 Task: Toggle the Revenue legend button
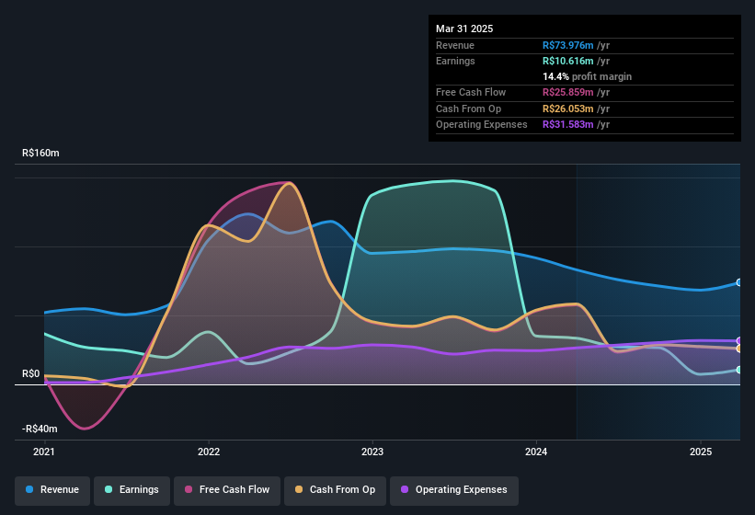point(52,490)
